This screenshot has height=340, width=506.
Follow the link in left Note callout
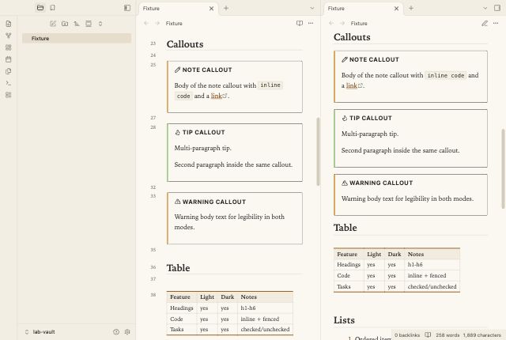(216, 96)
